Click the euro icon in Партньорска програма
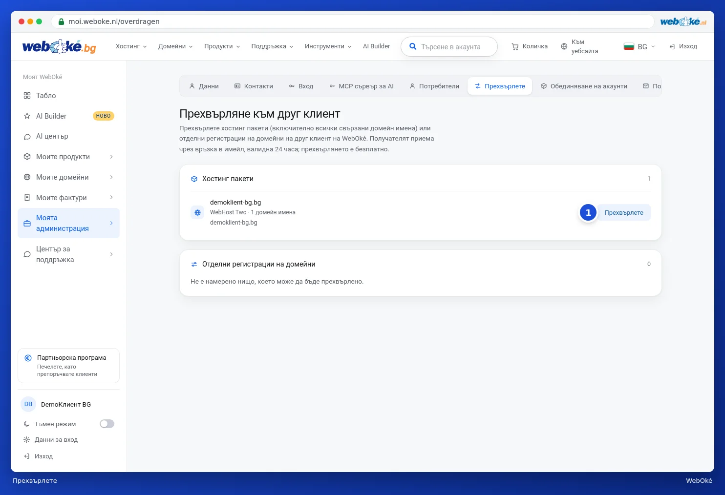This screenshot has width=725, height=495. [x=28, y=358]
